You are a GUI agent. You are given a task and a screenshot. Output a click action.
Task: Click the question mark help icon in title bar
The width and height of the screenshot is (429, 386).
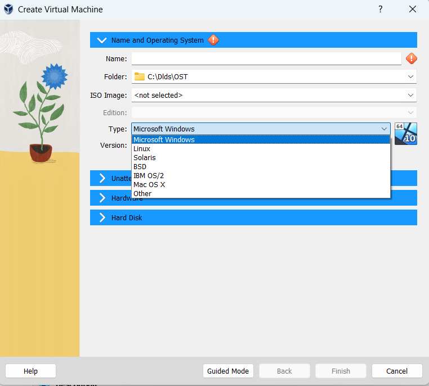[380, 10]
